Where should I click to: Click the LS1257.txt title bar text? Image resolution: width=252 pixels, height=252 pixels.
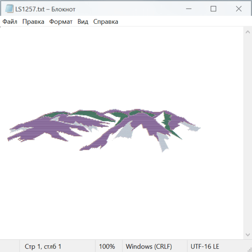[x=45, y=9]
